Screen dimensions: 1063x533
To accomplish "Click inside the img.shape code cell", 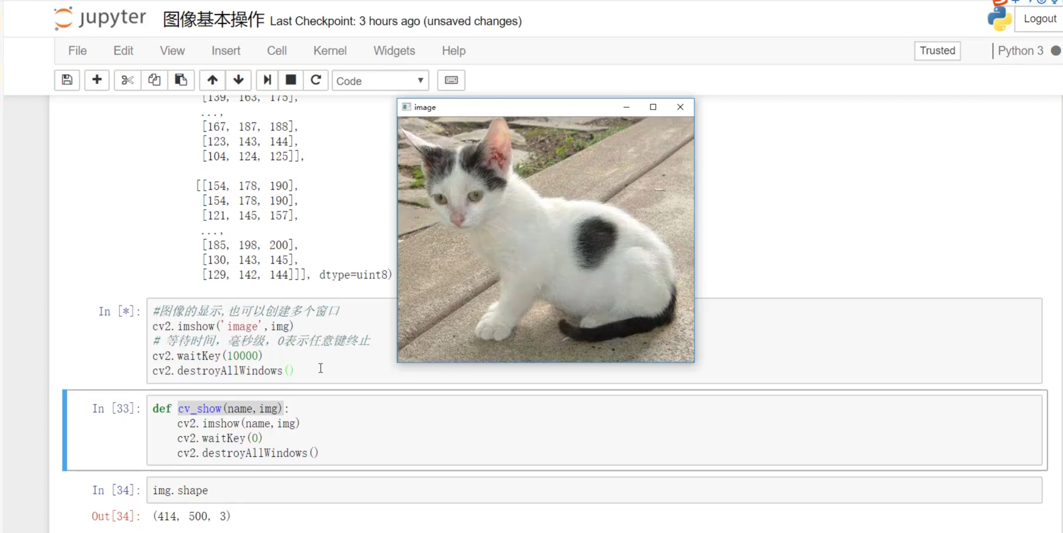I will coord(593,490).
